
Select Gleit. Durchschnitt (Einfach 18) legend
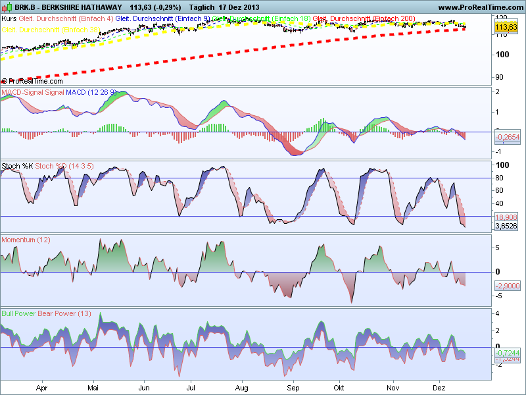[x=261, y=18]
